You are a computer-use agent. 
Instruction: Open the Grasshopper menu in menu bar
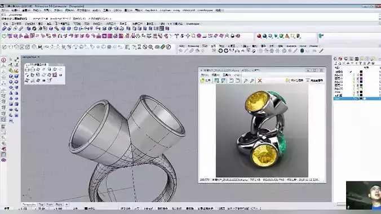pyautogui.click(x=205, y=11)
